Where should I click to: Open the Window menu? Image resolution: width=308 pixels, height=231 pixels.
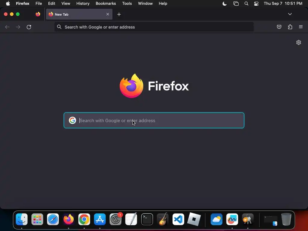pos(145,4)
